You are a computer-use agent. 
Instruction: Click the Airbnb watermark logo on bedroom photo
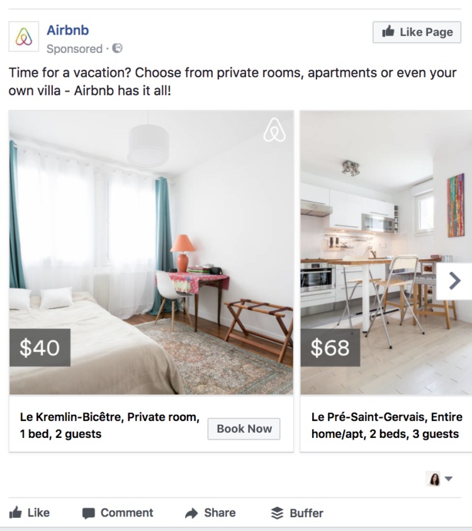pyautogui.click(x=274, y=130)
